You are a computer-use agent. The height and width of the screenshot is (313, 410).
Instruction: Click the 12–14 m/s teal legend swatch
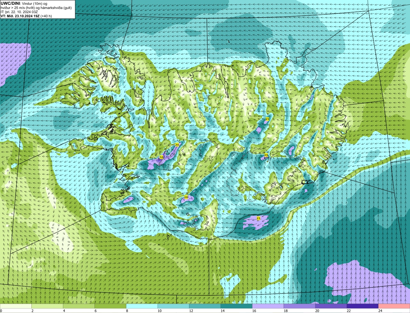[x=205, y=306]
